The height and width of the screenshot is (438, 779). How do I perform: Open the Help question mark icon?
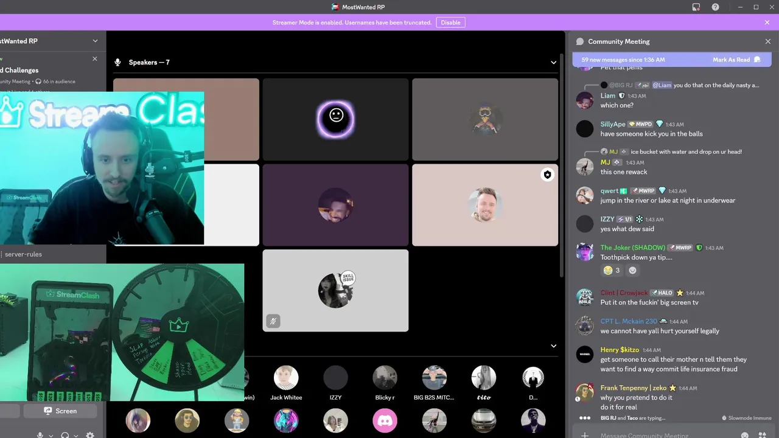[x=716, y=7]
